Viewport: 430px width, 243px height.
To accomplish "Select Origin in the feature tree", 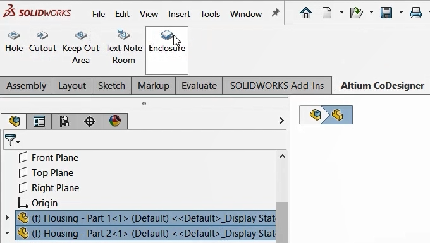I will tap(44, 203).
